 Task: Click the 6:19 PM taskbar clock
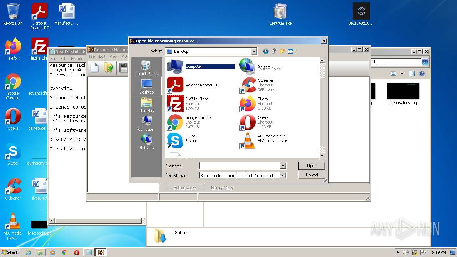point(438,252)
